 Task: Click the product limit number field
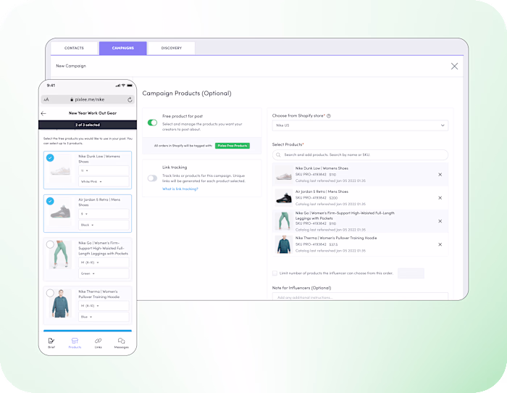tap(411, 273)
